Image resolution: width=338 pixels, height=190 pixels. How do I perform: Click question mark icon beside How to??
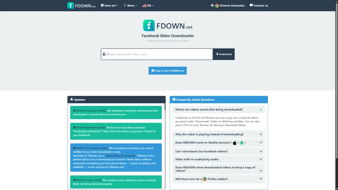click(102, 5)
